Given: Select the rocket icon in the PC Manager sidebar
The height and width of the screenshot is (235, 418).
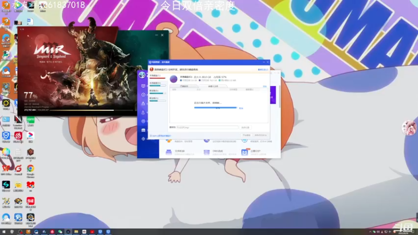Looking at the screenshot, I should (x=143, y=112).
